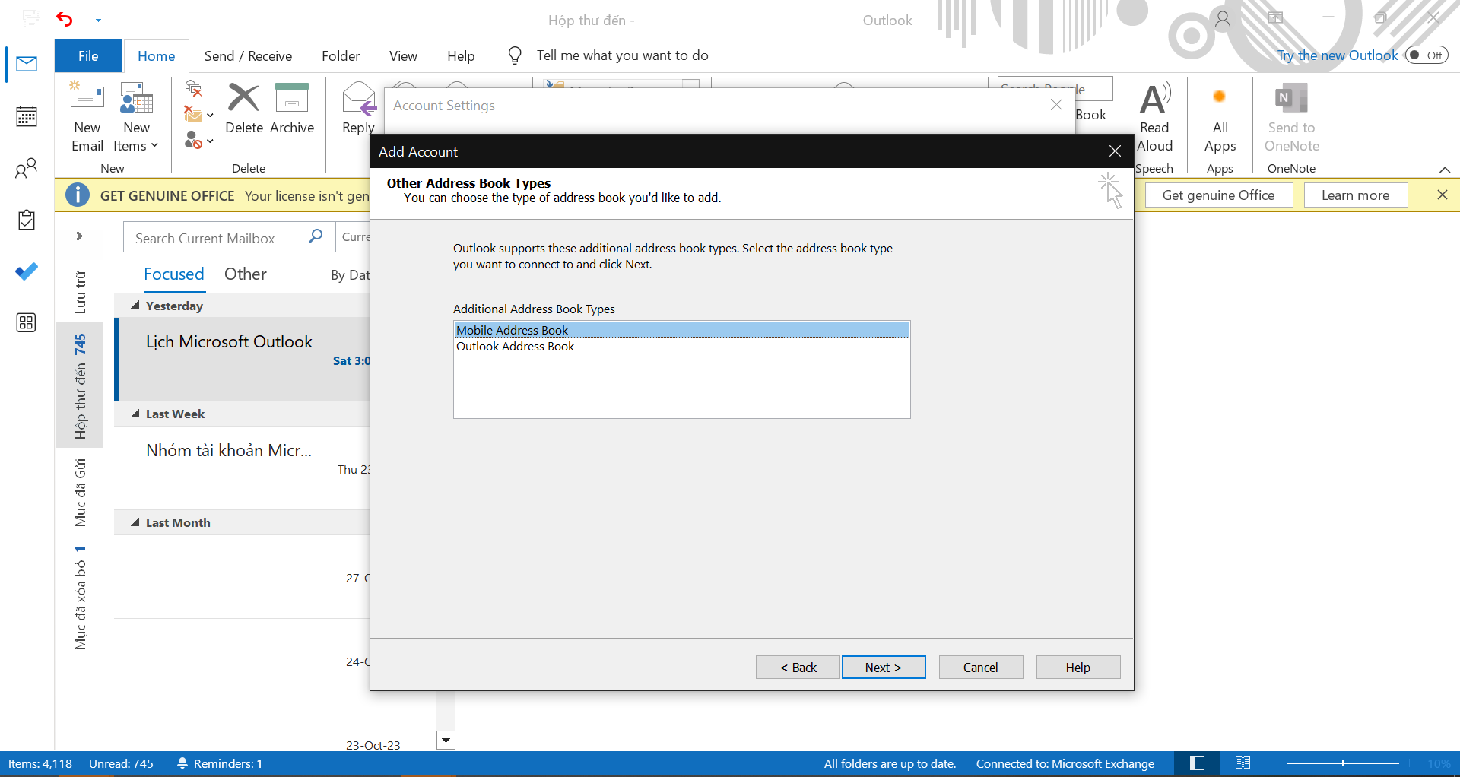Click Tell me lightbulb icon
Viewport: 1460px width, 777px height.
(x=515, y=55)
